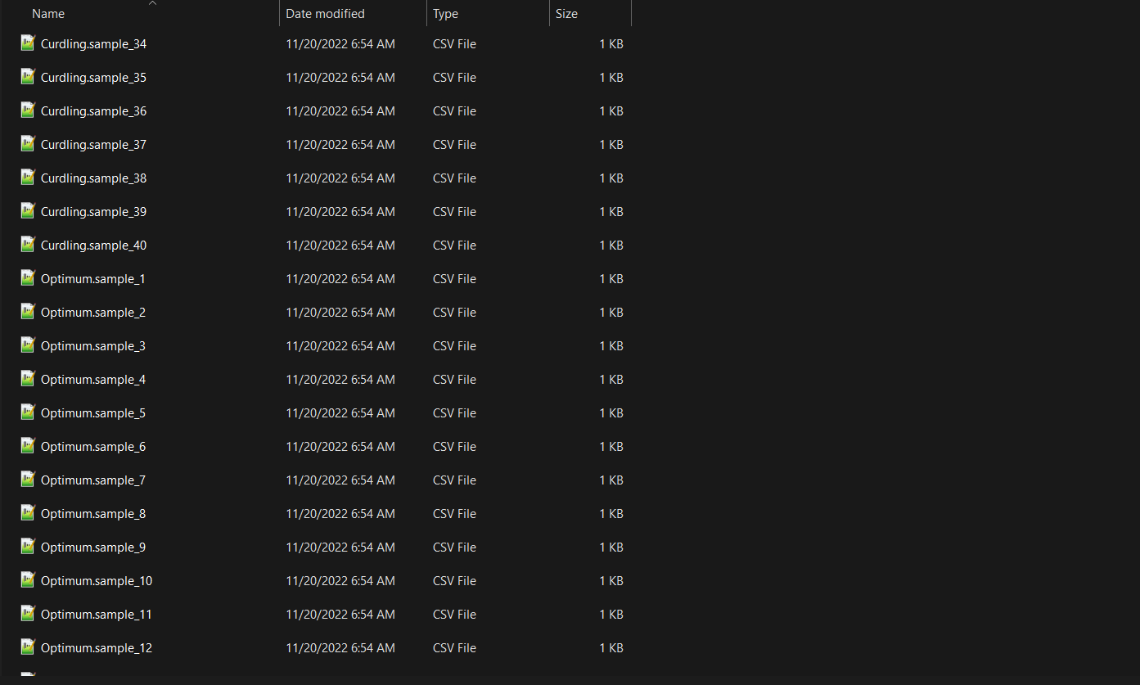Select the Curdling.sample_36 file entry
The width and height of the screenshot is (1140, 685).
93,110
